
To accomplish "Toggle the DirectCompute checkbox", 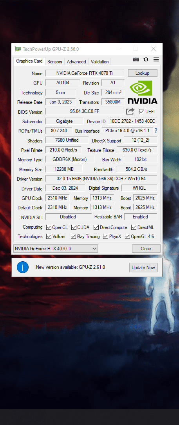I will [96, 227].
